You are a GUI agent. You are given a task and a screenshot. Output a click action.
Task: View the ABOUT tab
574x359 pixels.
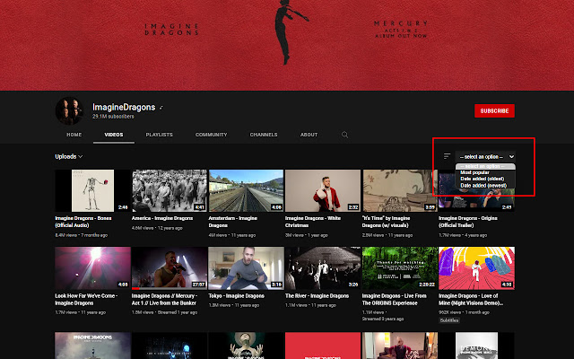click(x=309, y=135)
